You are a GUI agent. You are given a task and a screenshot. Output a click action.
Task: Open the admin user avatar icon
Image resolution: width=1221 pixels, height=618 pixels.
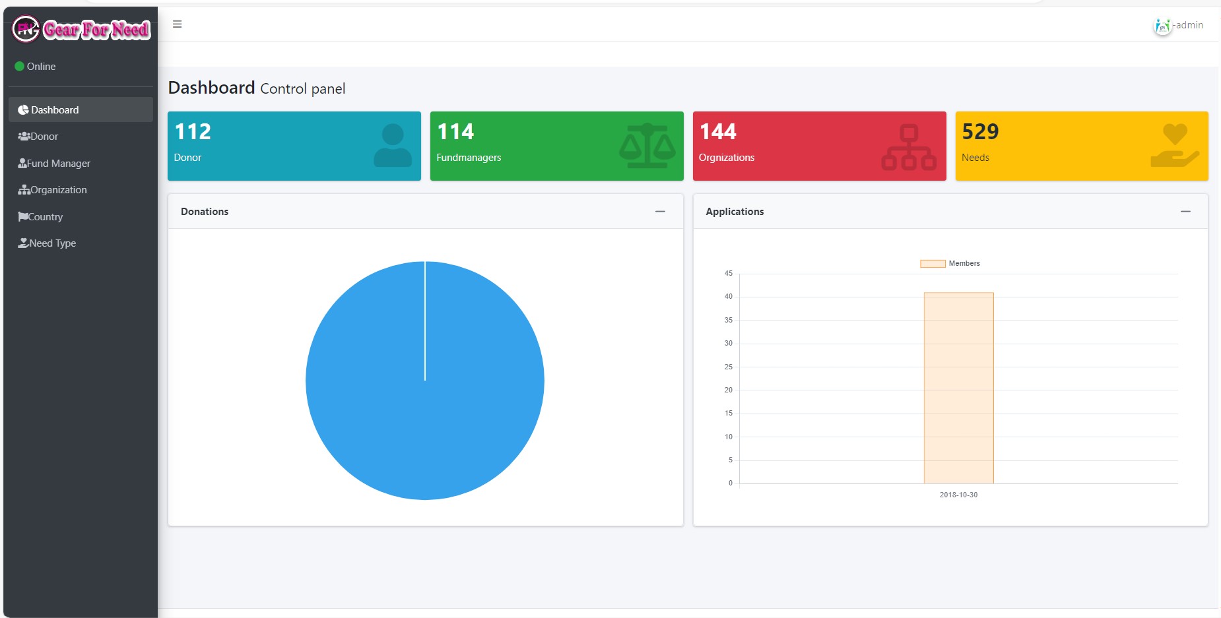tap(1162, 26)
